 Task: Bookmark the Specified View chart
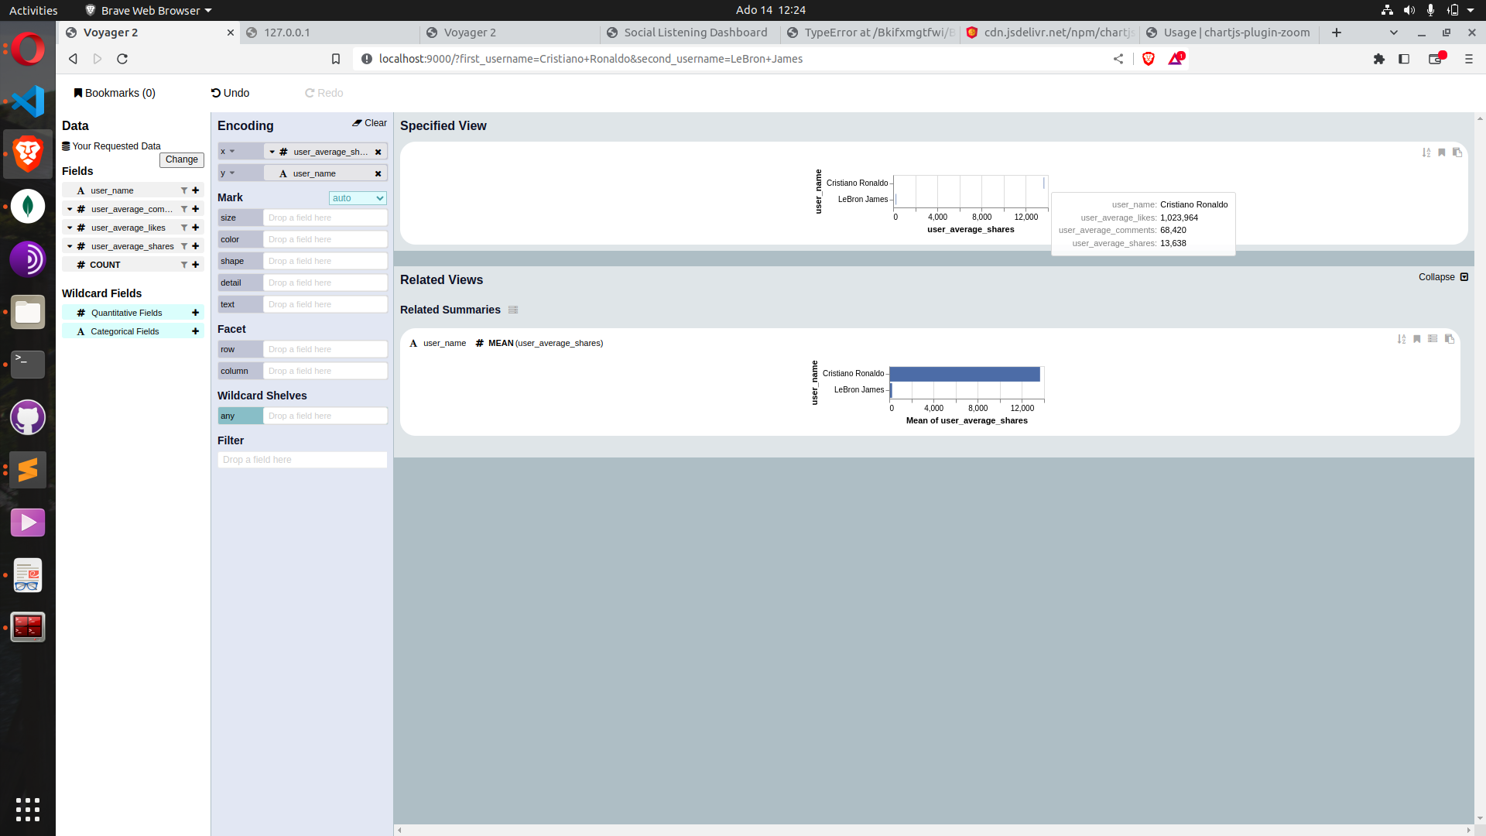click(x=1441, y=152)
